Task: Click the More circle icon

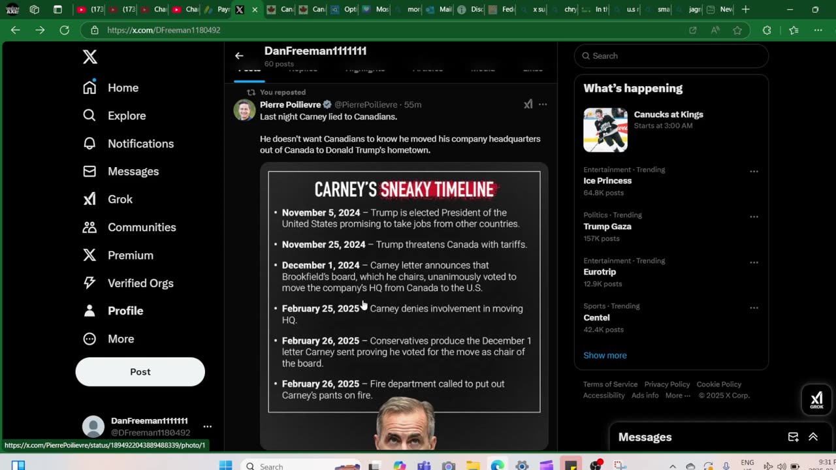Action: 89,339
